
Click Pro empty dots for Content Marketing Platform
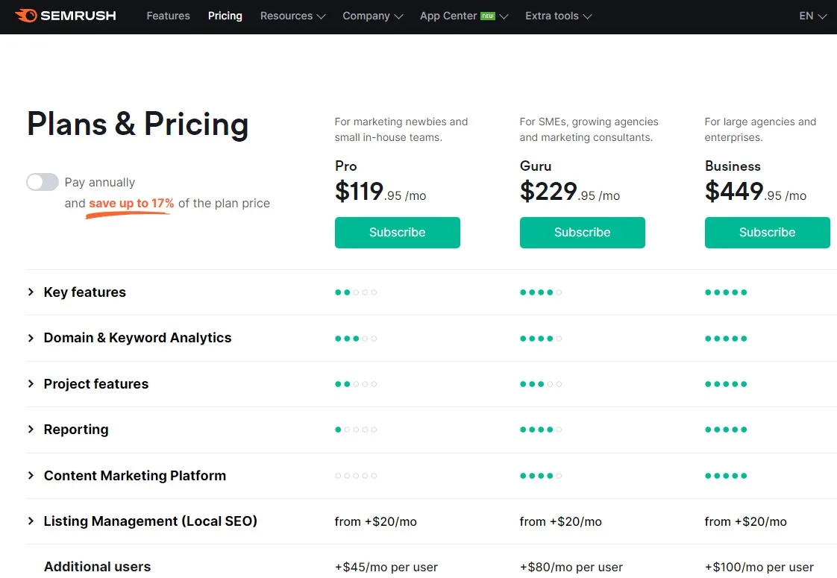[x=356, y=476]
